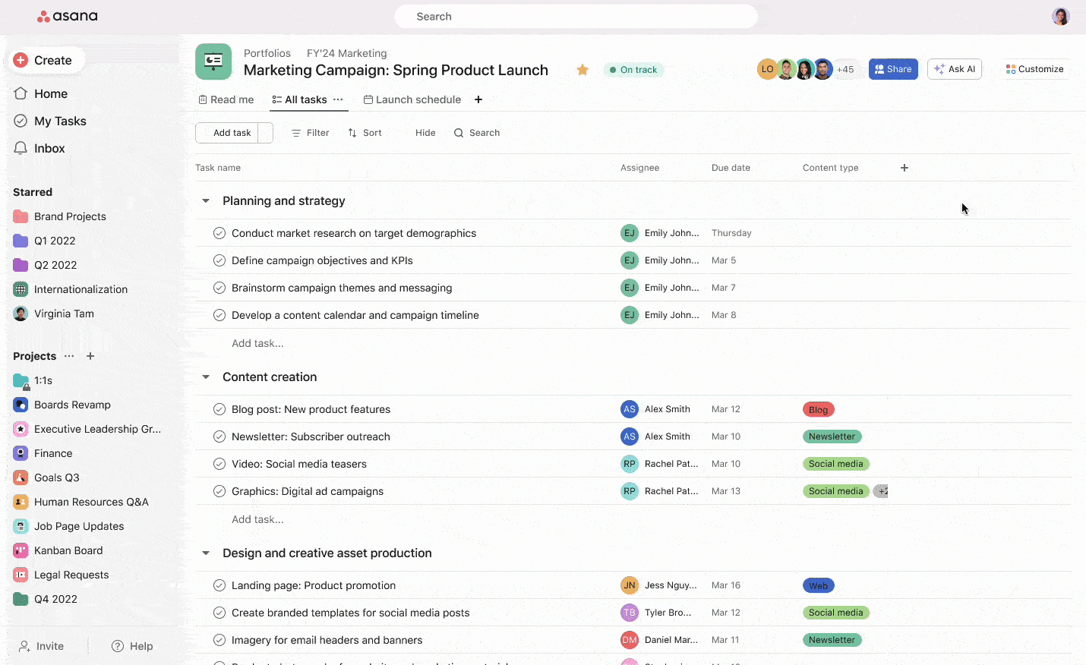This screenshot has width=1086, height=665.
Task: Switch to the Launch schedule tab
Action: point(412,99)
